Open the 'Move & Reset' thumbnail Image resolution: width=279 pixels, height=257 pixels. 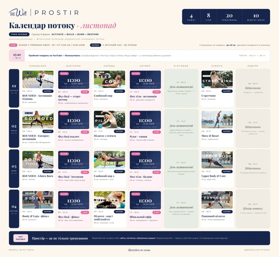[217, 119]
